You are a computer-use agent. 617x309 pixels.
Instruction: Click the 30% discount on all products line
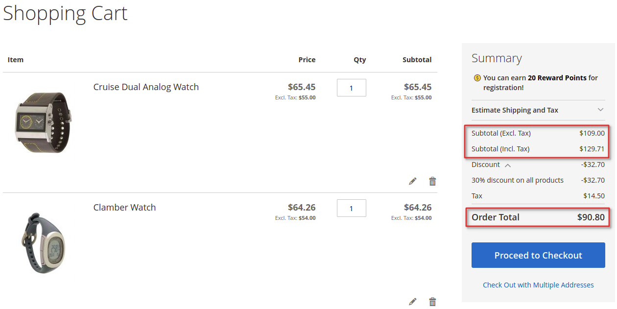tap(538, 180)
